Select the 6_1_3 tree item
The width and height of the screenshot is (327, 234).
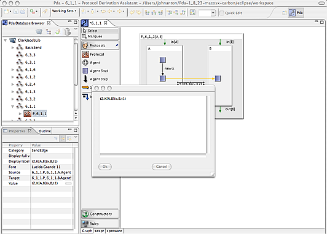coord(30,92)
